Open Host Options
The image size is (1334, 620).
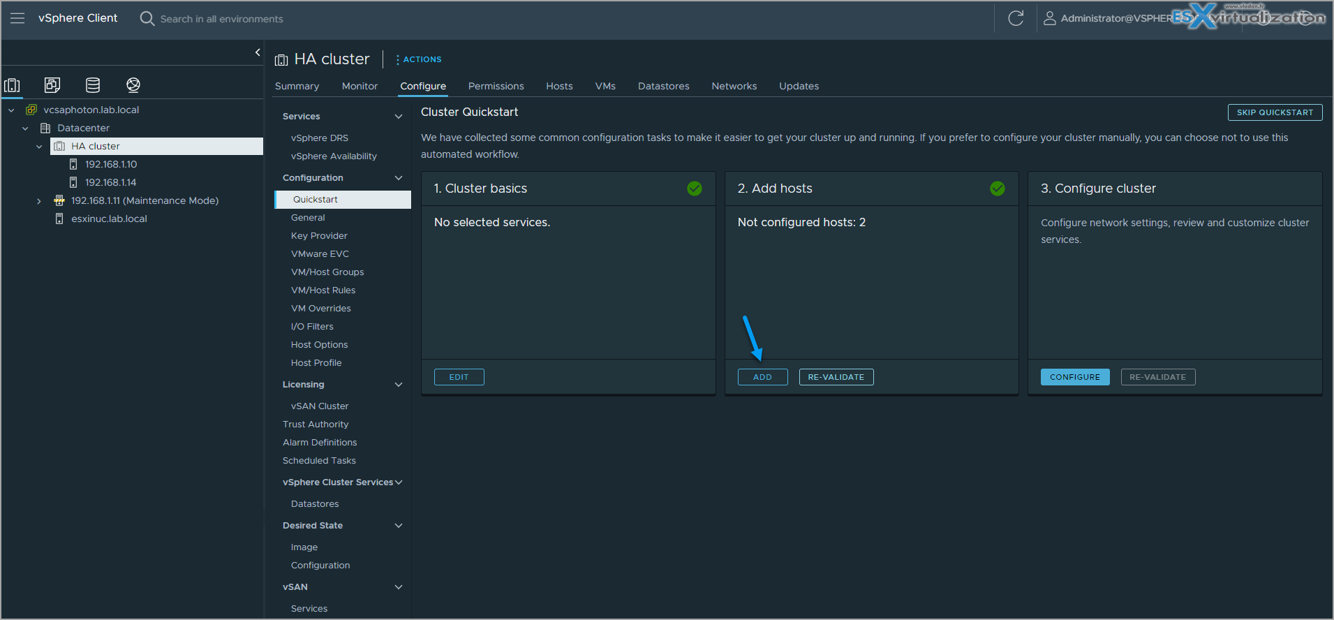click(319, 345)
